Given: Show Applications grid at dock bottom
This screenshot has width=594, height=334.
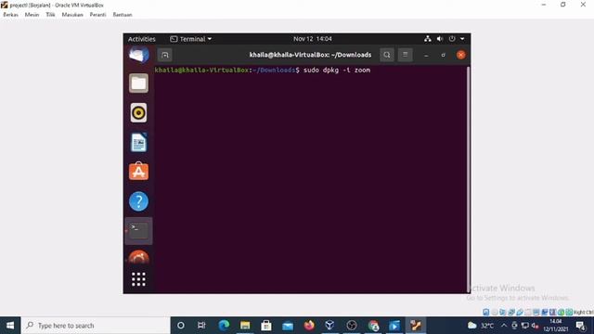Looking at the screenshot, I should pos(138,279).
